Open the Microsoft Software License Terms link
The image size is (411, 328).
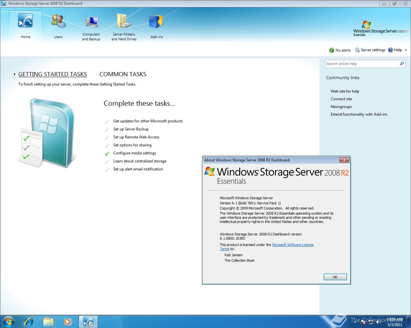tap(293, 245)
